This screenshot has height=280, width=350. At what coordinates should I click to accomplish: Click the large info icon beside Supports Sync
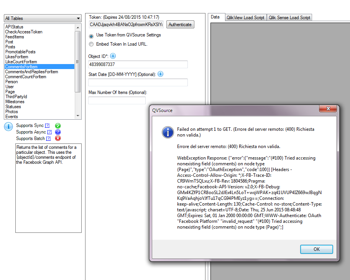click(8, 127)
